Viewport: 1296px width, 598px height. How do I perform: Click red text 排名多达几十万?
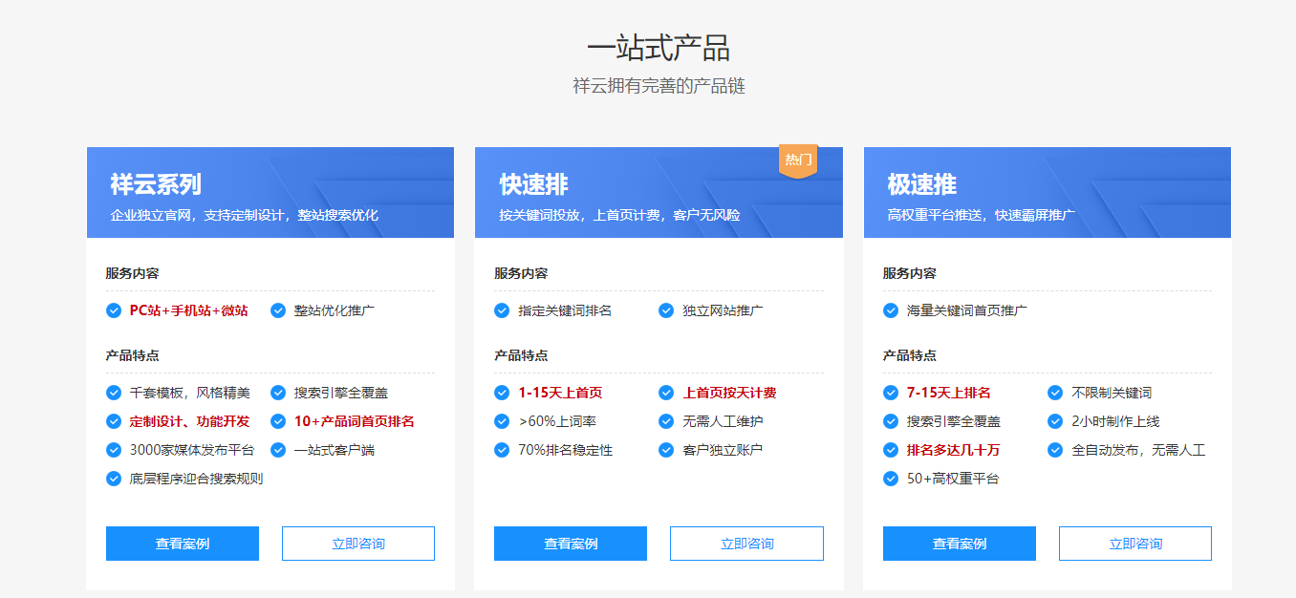(953, 450)
